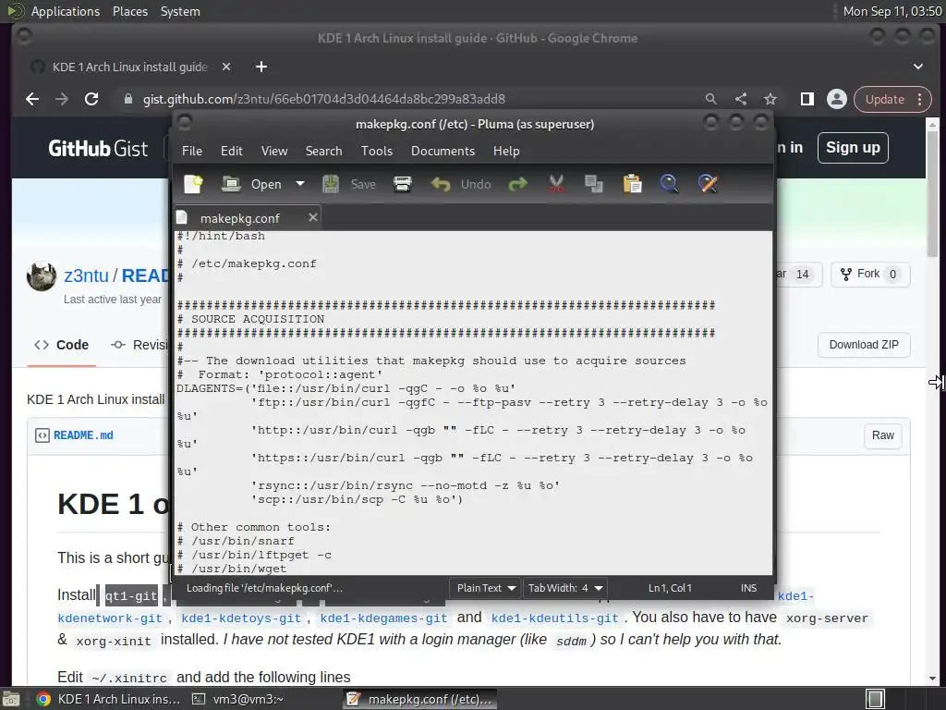Click Chrome forward arrow
This screenshot has height=710, width=946.
(62, 99)
